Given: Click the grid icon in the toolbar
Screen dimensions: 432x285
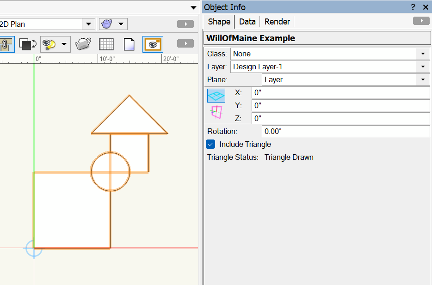Looking at the screenshot, I should click(x=106, y=44).
